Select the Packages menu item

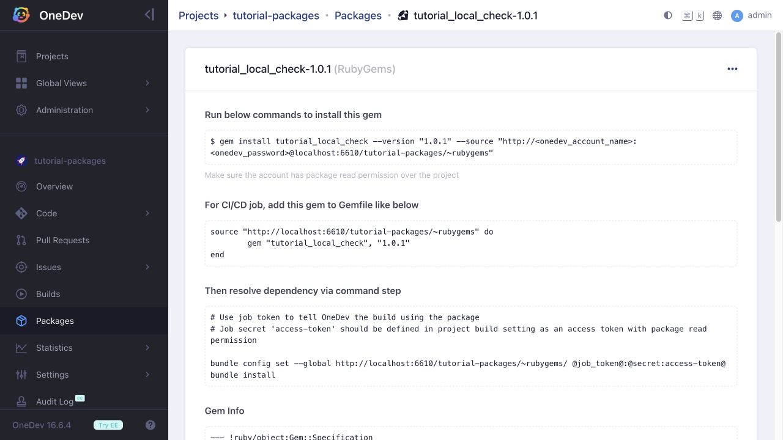tap(84, 321)
